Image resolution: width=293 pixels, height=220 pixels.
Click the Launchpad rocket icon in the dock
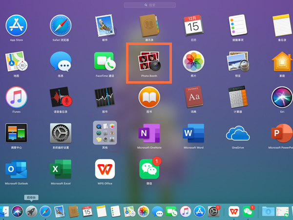point(32,211)
